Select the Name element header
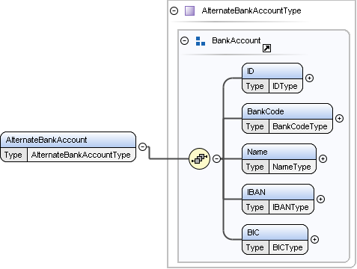 point(279,152)
